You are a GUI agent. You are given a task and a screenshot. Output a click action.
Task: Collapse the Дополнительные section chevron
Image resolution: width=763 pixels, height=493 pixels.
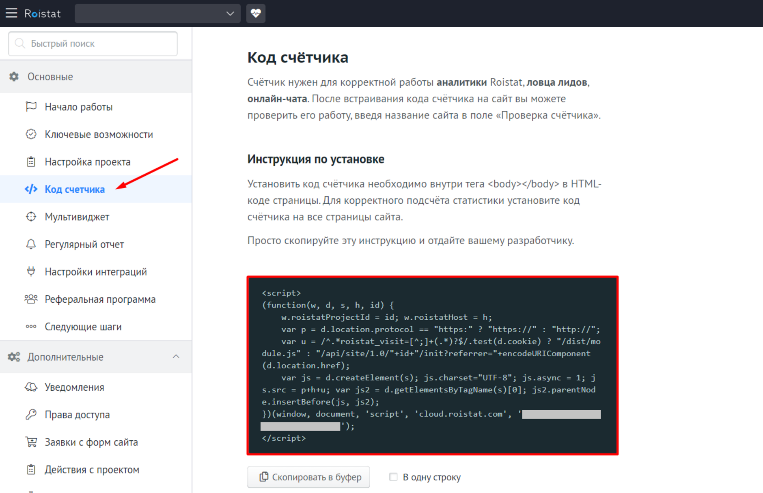[x=176, y=357]
